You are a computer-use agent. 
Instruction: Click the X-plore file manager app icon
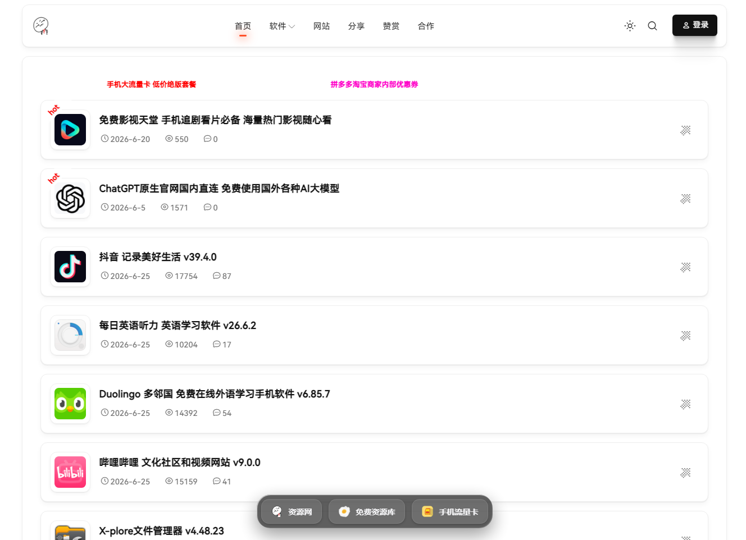pos(70,531)
